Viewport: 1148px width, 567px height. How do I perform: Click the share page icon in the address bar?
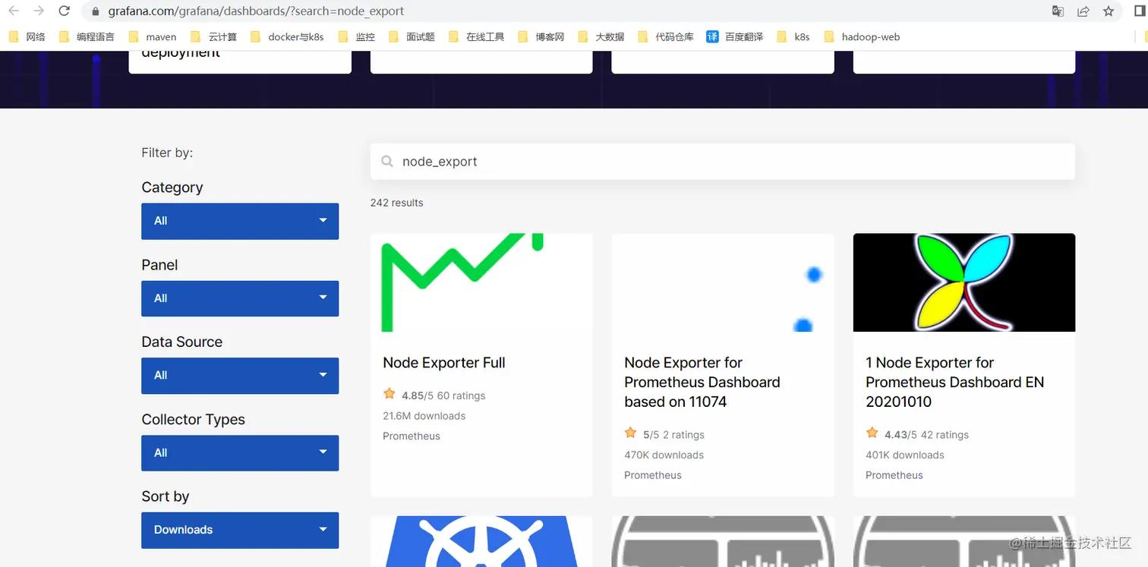1083,11
